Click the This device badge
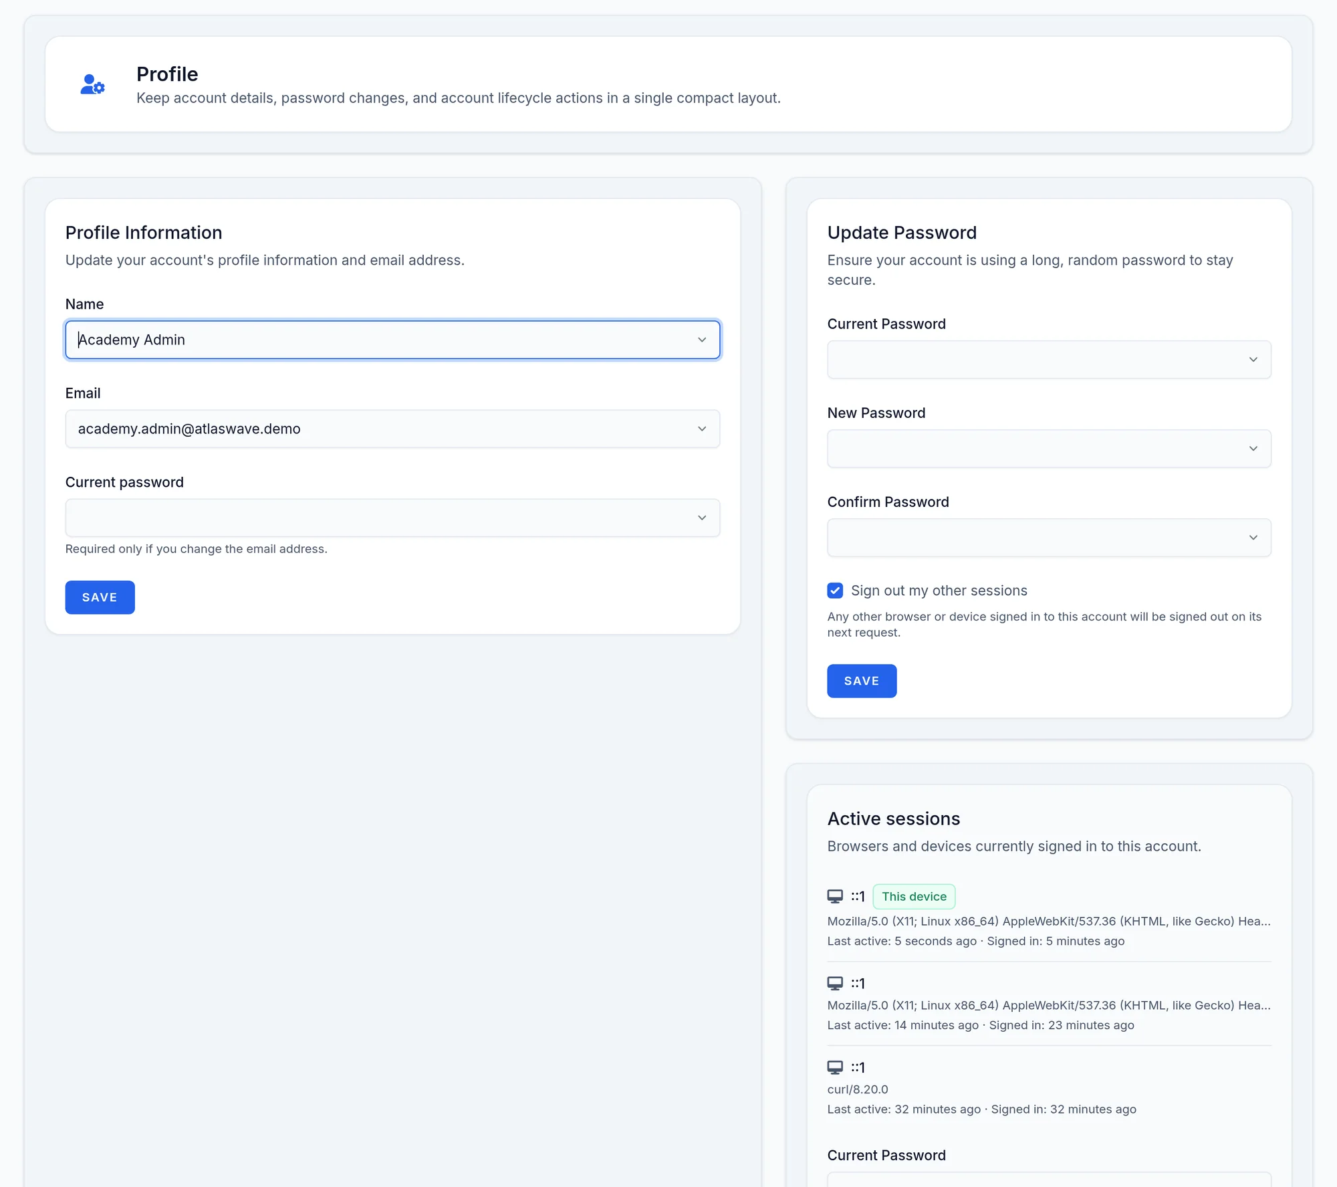This screenshot has height=1187, width=1337. click(x=914, y=897)
